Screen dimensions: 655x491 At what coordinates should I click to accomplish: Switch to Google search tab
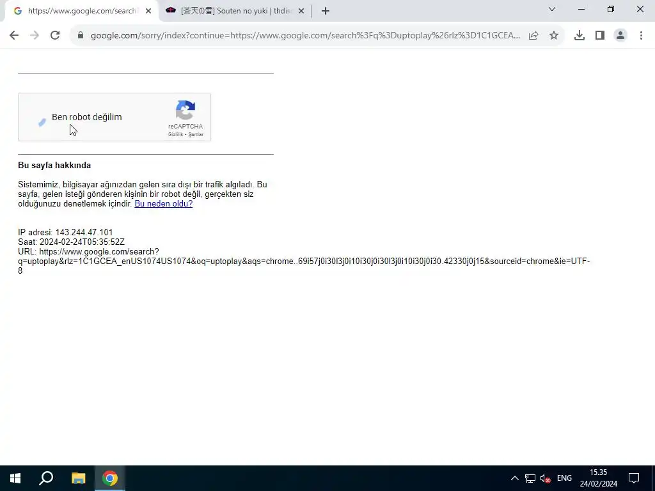coord(82,11)
